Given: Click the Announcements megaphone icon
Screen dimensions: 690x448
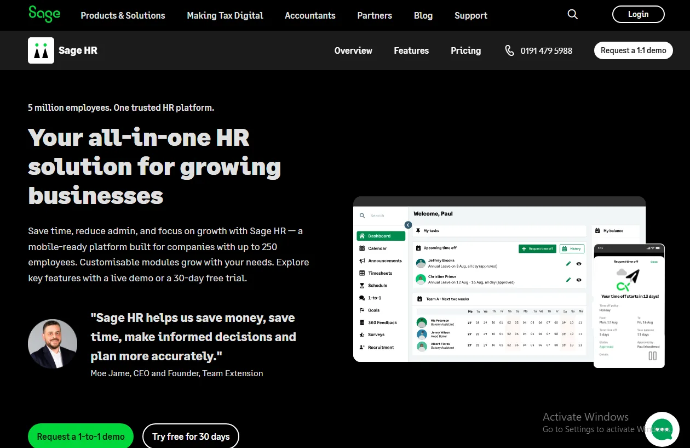Looking at the screenshot, I should (x=362, y=260).
